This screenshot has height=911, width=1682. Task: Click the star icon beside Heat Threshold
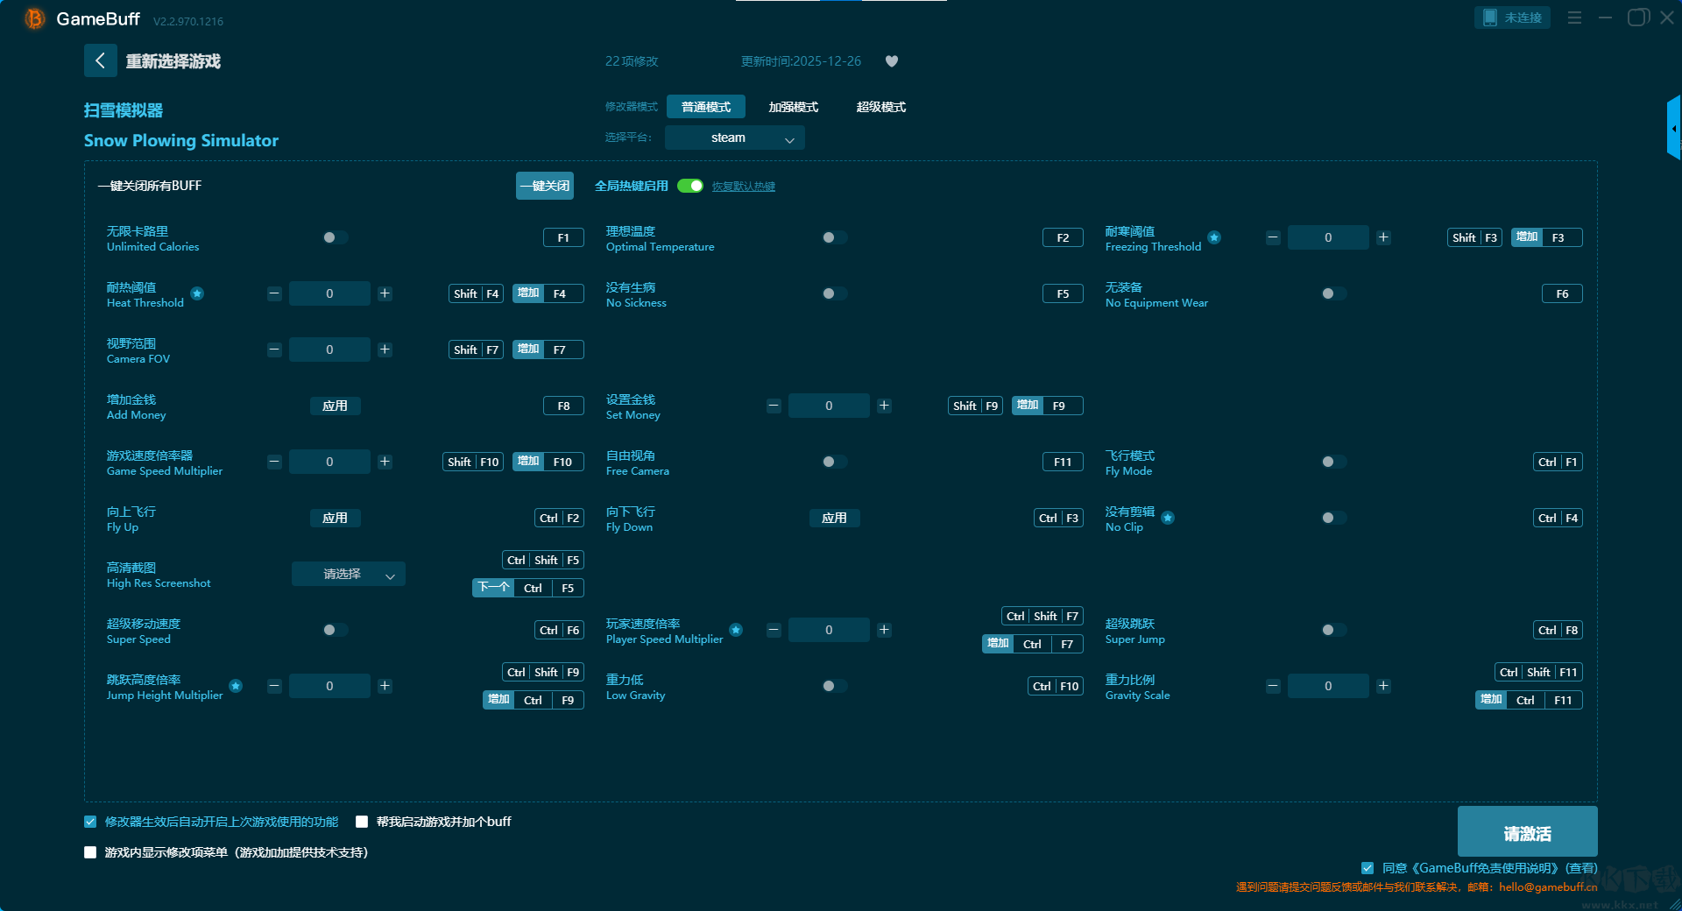(x=198, y=293)
